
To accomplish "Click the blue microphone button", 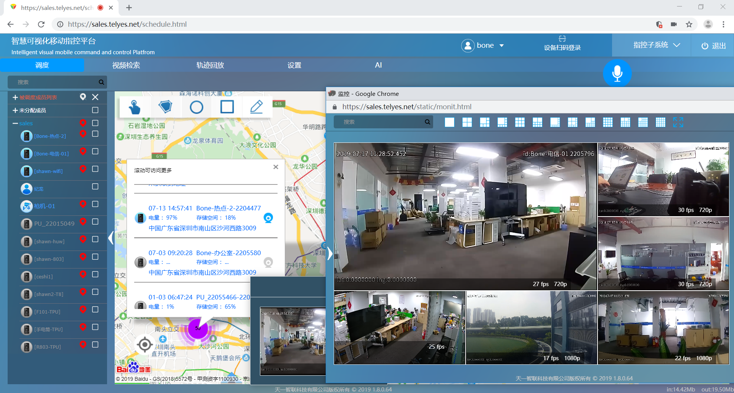I will pos(617,73).
